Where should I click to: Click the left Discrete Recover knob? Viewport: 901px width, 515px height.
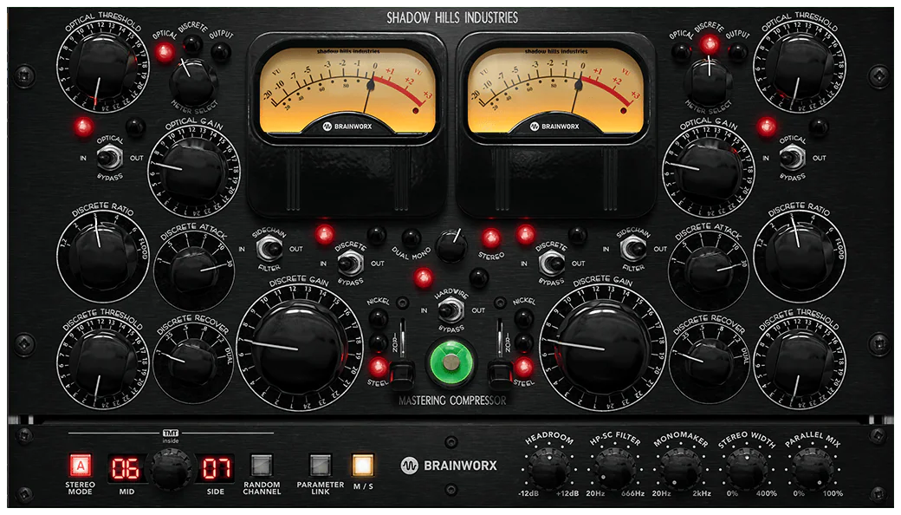[193, 364]
